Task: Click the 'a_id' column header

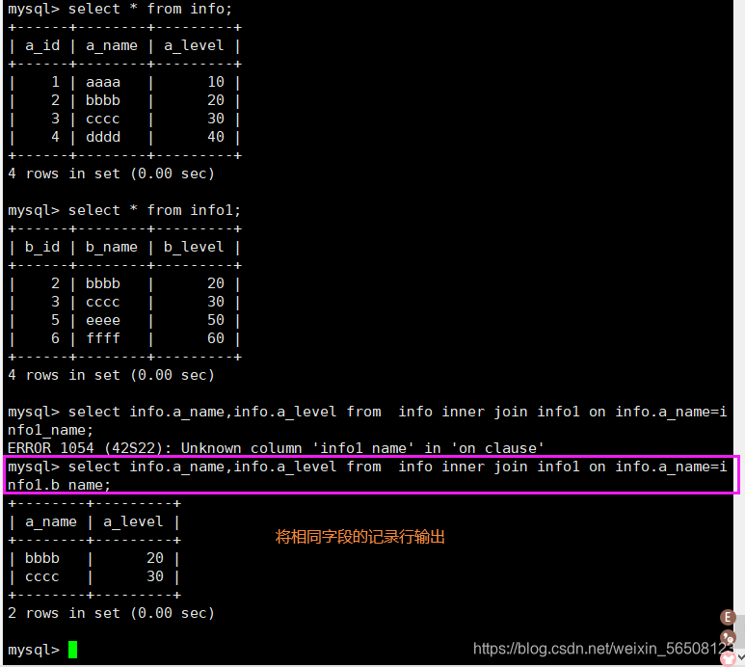Action: click(x=42, y=45)
